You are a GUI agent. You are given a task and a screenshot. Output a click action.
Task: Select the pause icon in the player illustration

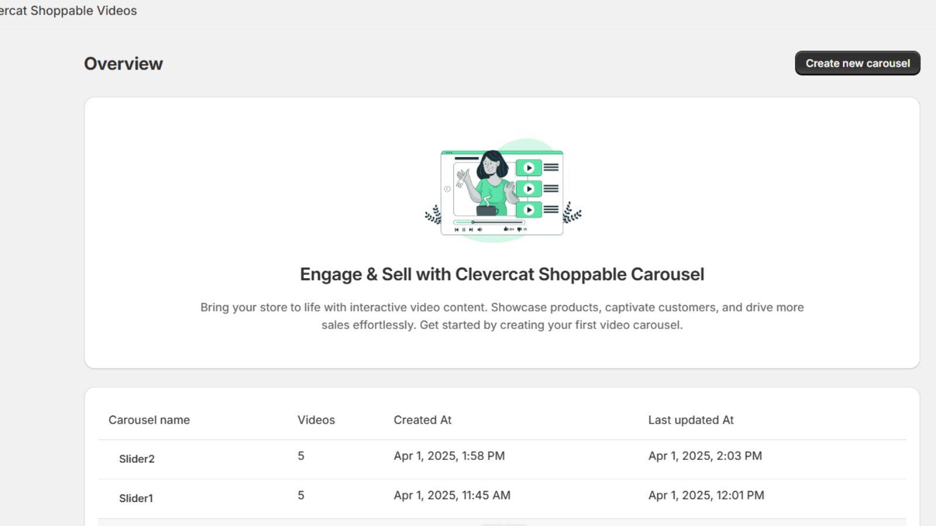(463, 230)
